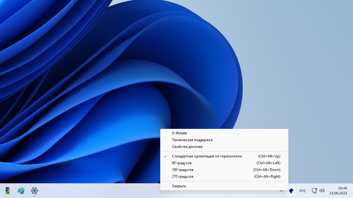353x198 pixels.
Task: Switch input language via "РУС" indicator
Action: click(303, 191)
